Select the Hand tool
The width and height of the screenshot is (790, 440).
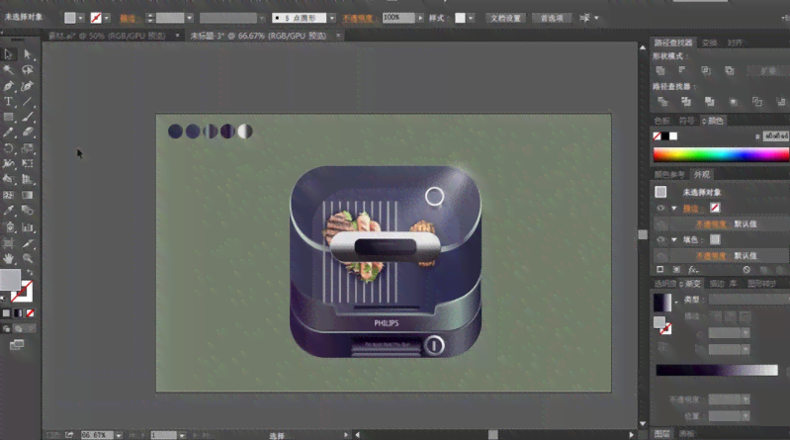point(9,258)
